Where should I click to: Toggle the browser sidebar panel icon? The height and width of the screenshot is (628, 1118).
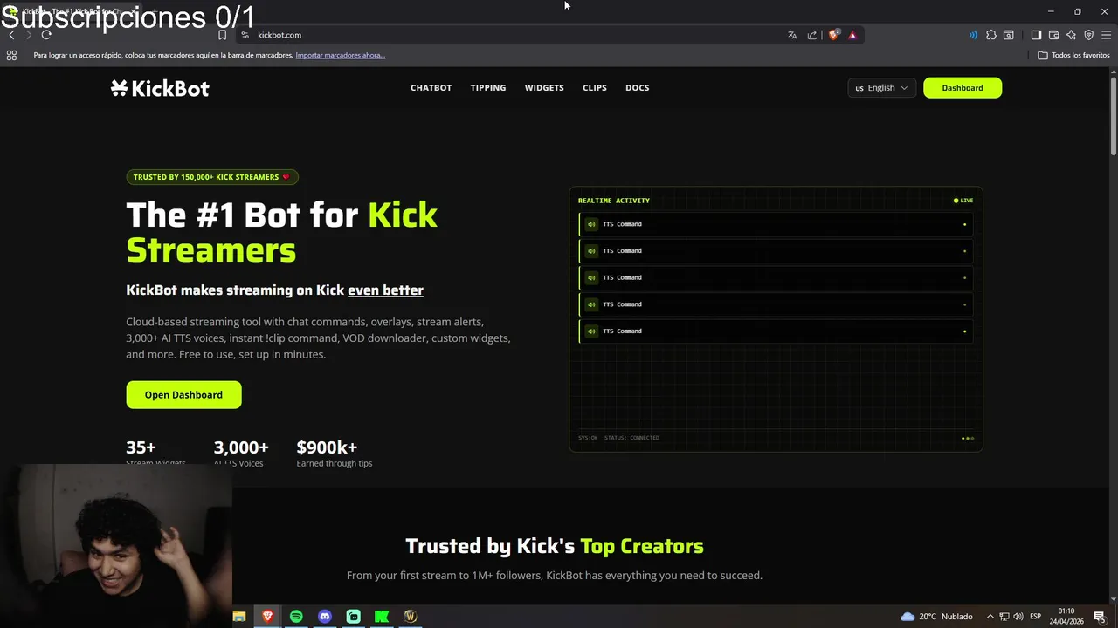click(x=1036, y=35)
